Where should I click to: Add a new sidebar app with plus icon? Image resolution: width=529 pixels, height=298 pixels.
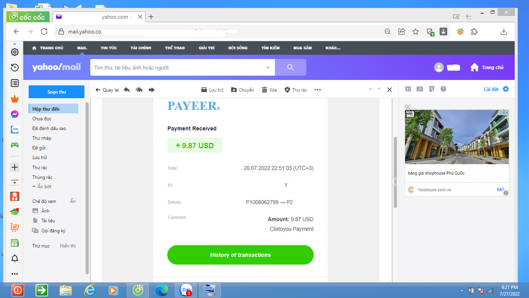[x=14, y=167]
